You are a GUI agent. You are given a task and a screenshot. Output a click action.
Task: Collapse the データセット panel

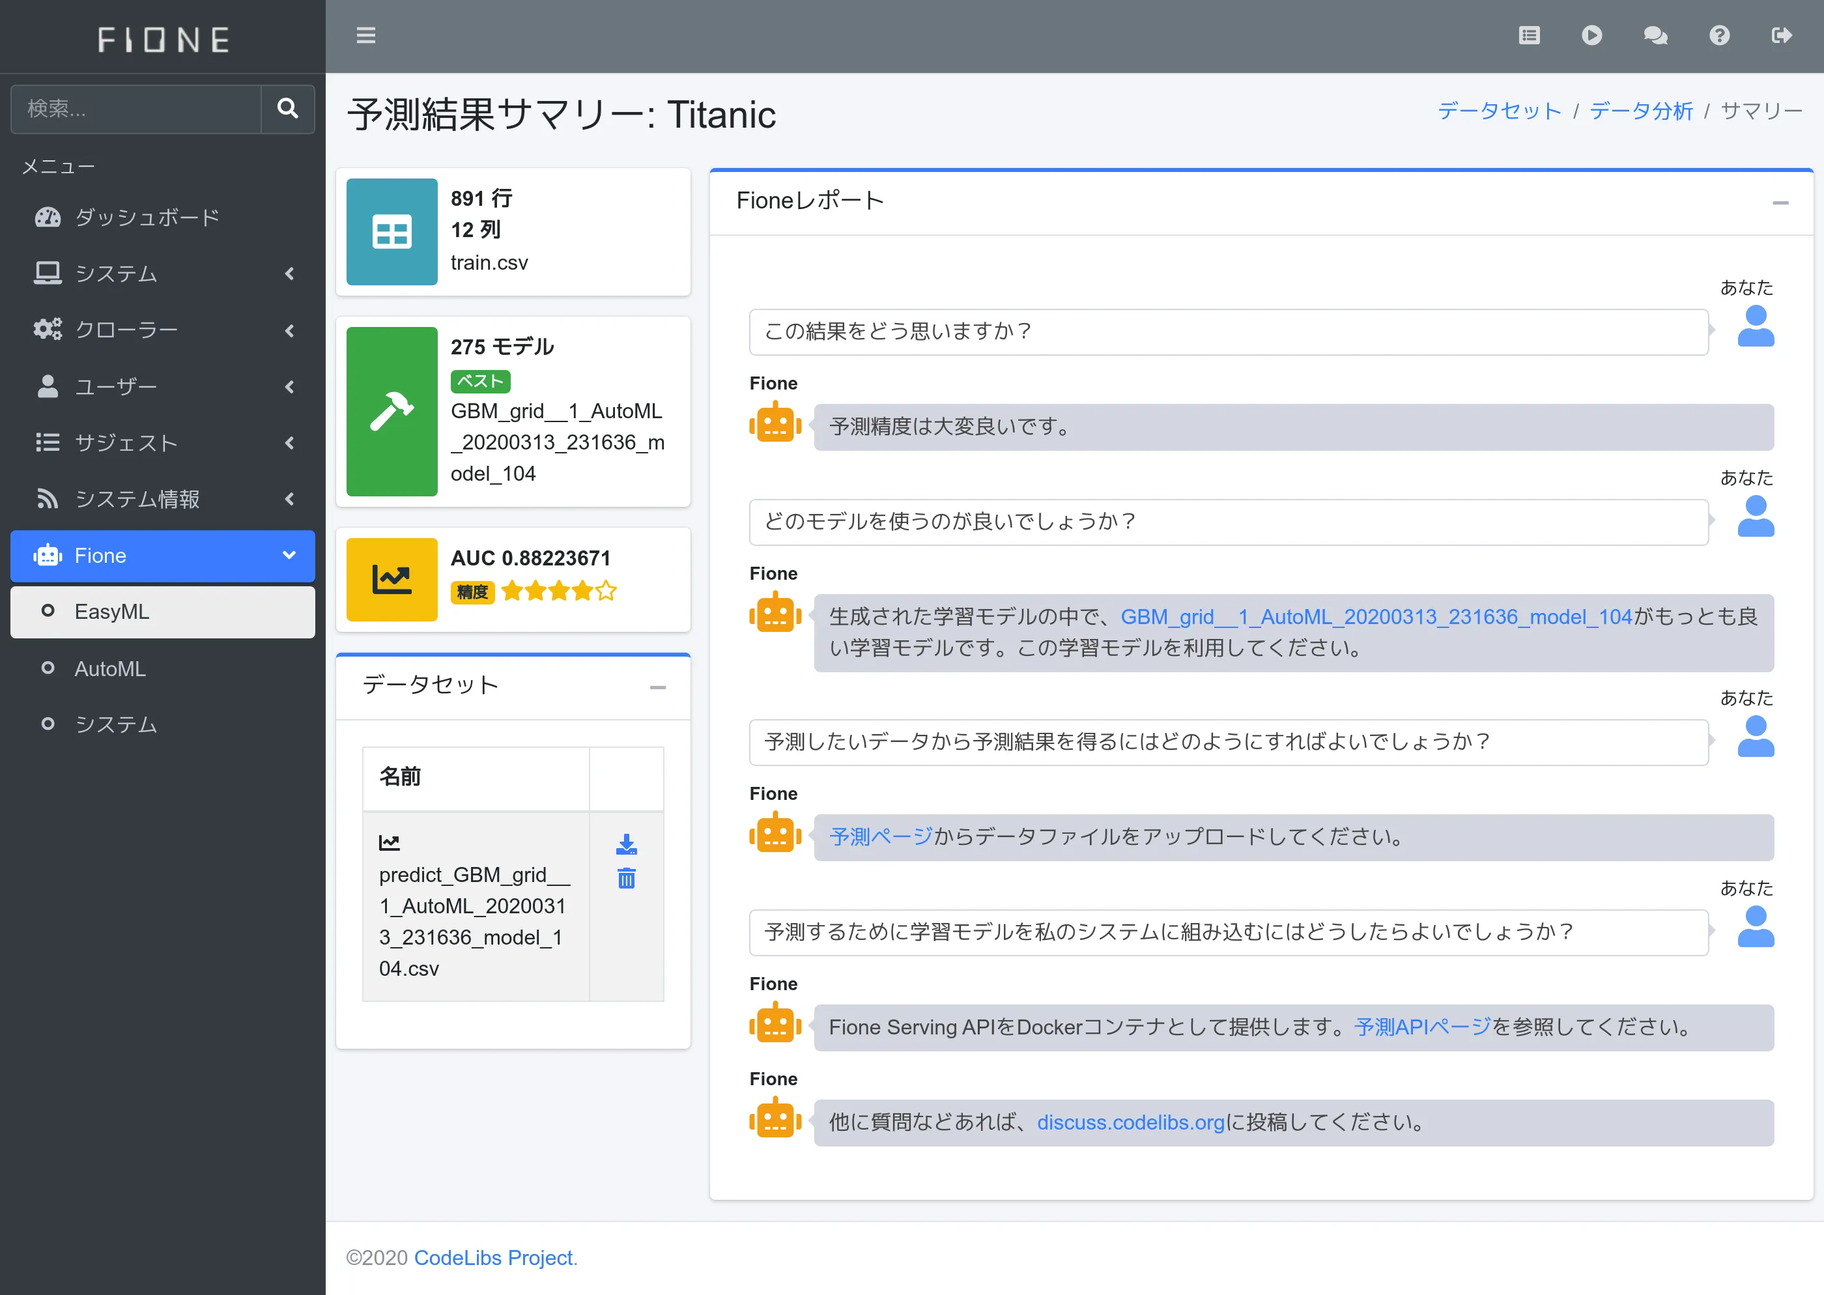[658, 687]
